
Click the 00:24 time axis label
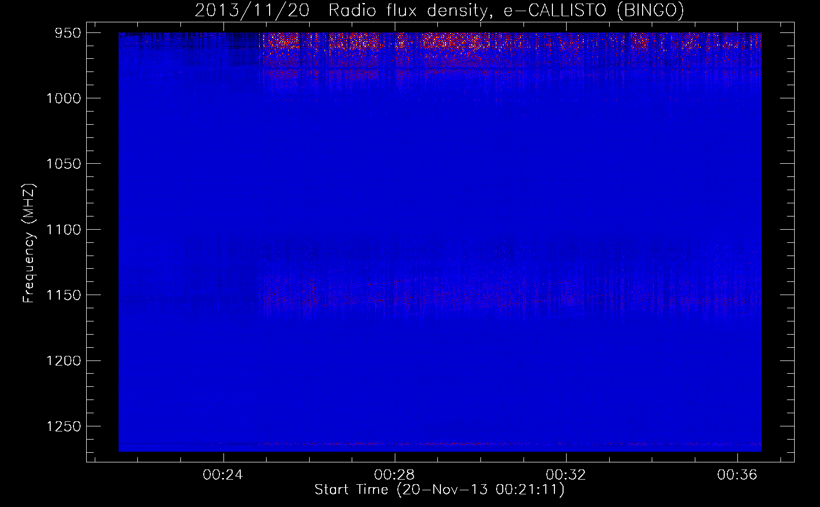click(223, 475)
